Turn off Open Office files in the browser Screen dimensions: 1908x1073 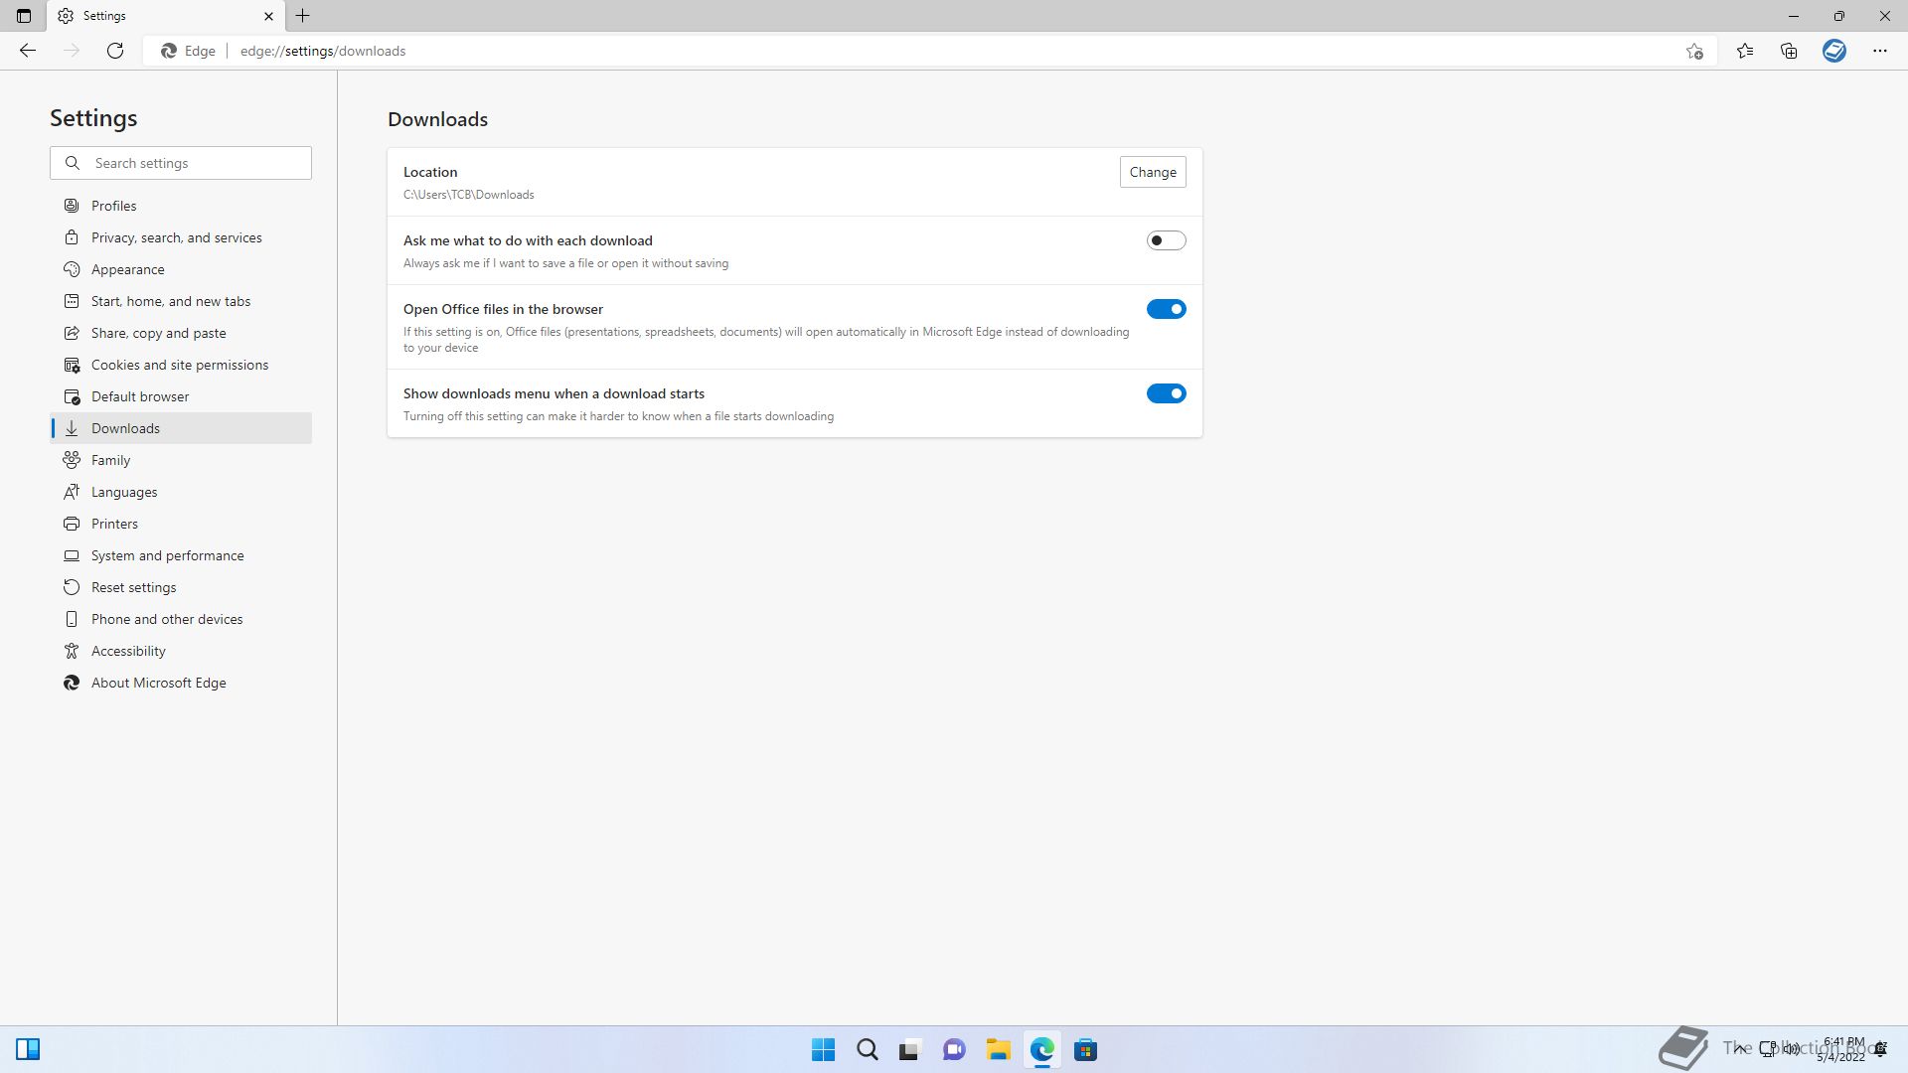point(1166,309)
